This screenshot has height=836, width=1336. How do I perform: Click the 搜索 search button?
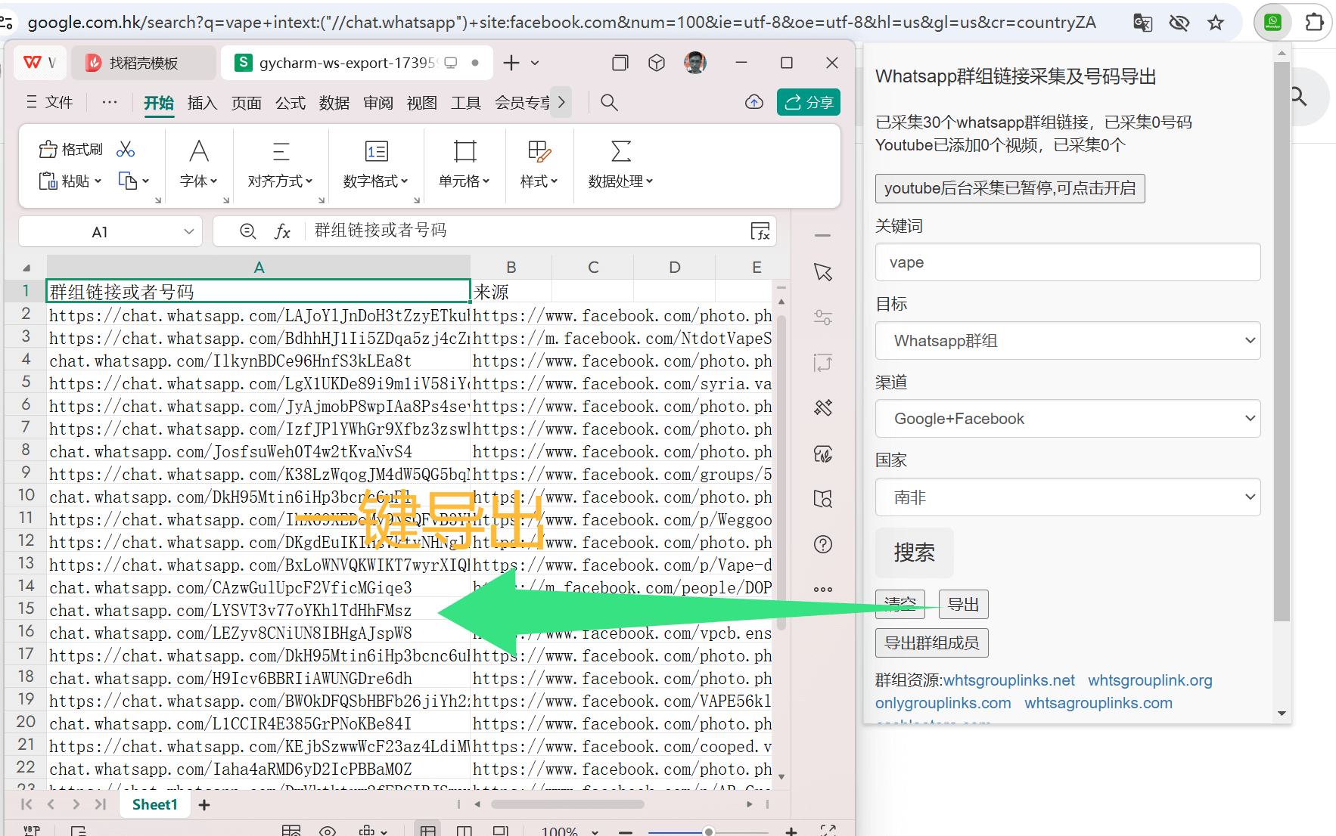(914, 553)
